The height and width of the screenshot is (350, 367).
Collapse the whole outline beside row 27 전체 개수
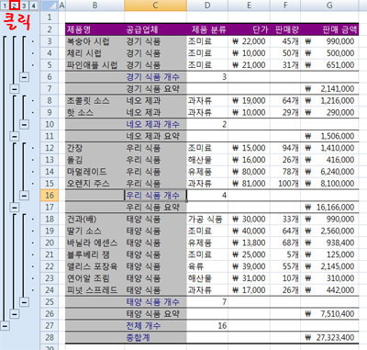[5, 326]
